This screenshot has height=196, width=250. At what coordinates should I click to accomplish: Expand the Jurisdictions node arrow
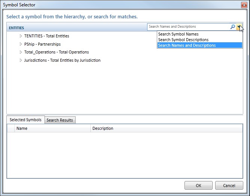pos(21,60)
